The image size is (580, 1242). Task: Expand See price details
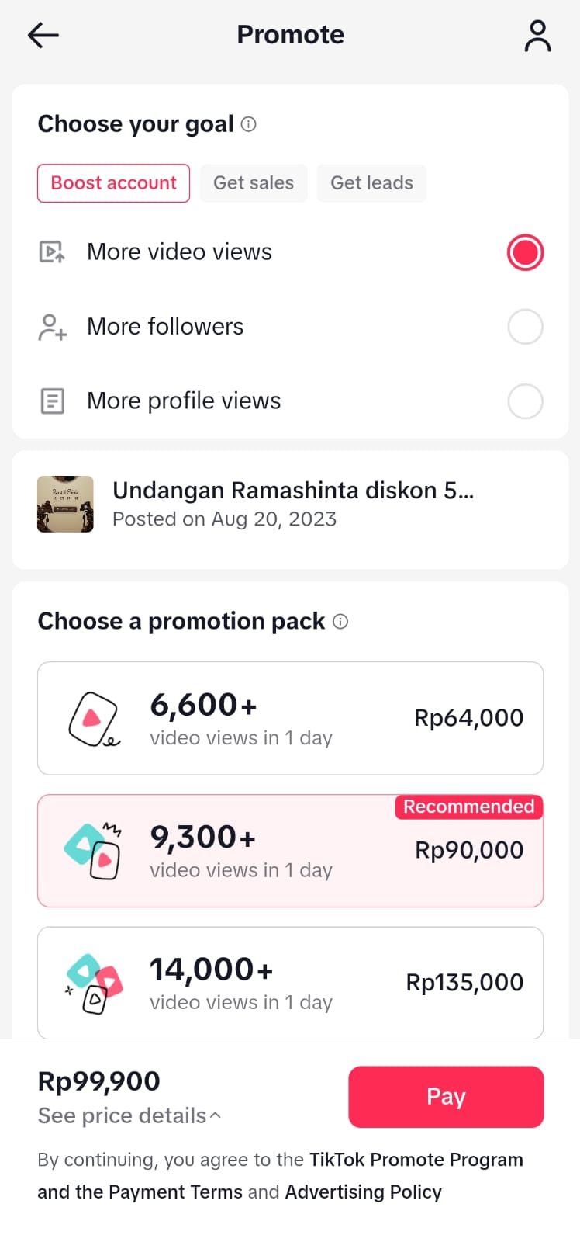[x=129, y=1115]
